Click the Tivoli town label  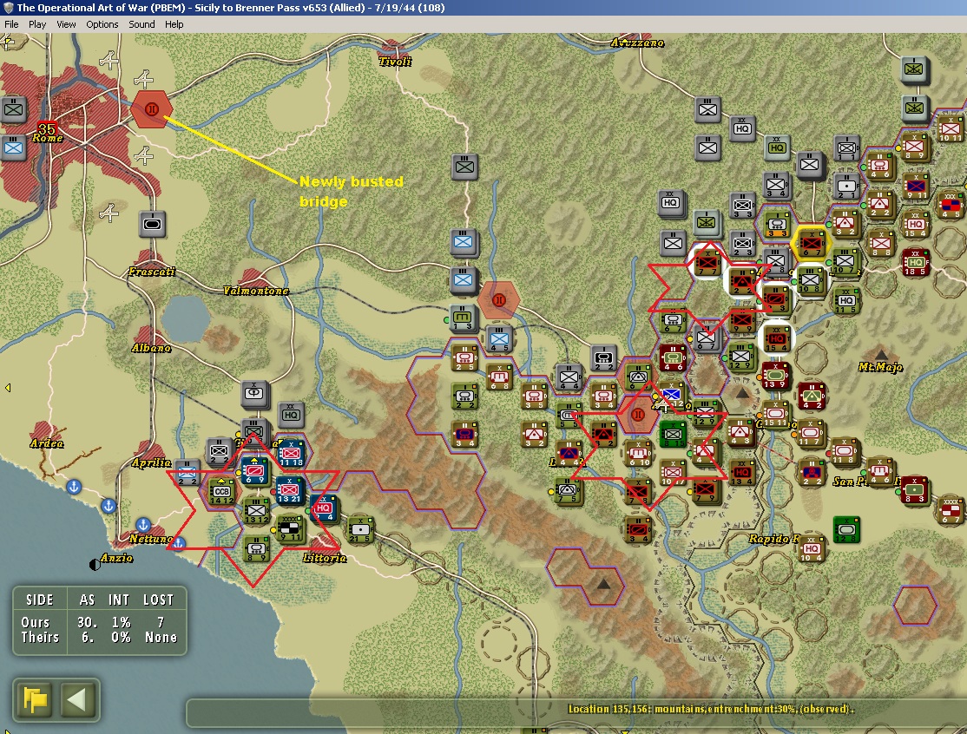(395, 61)
